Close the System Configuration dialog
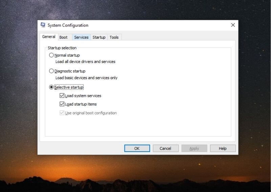This screenshot has width=271, height=192. tap(233, 25)
